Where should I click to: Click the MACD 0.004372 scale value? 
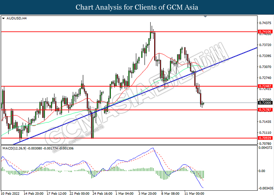(x=265, y=148)
